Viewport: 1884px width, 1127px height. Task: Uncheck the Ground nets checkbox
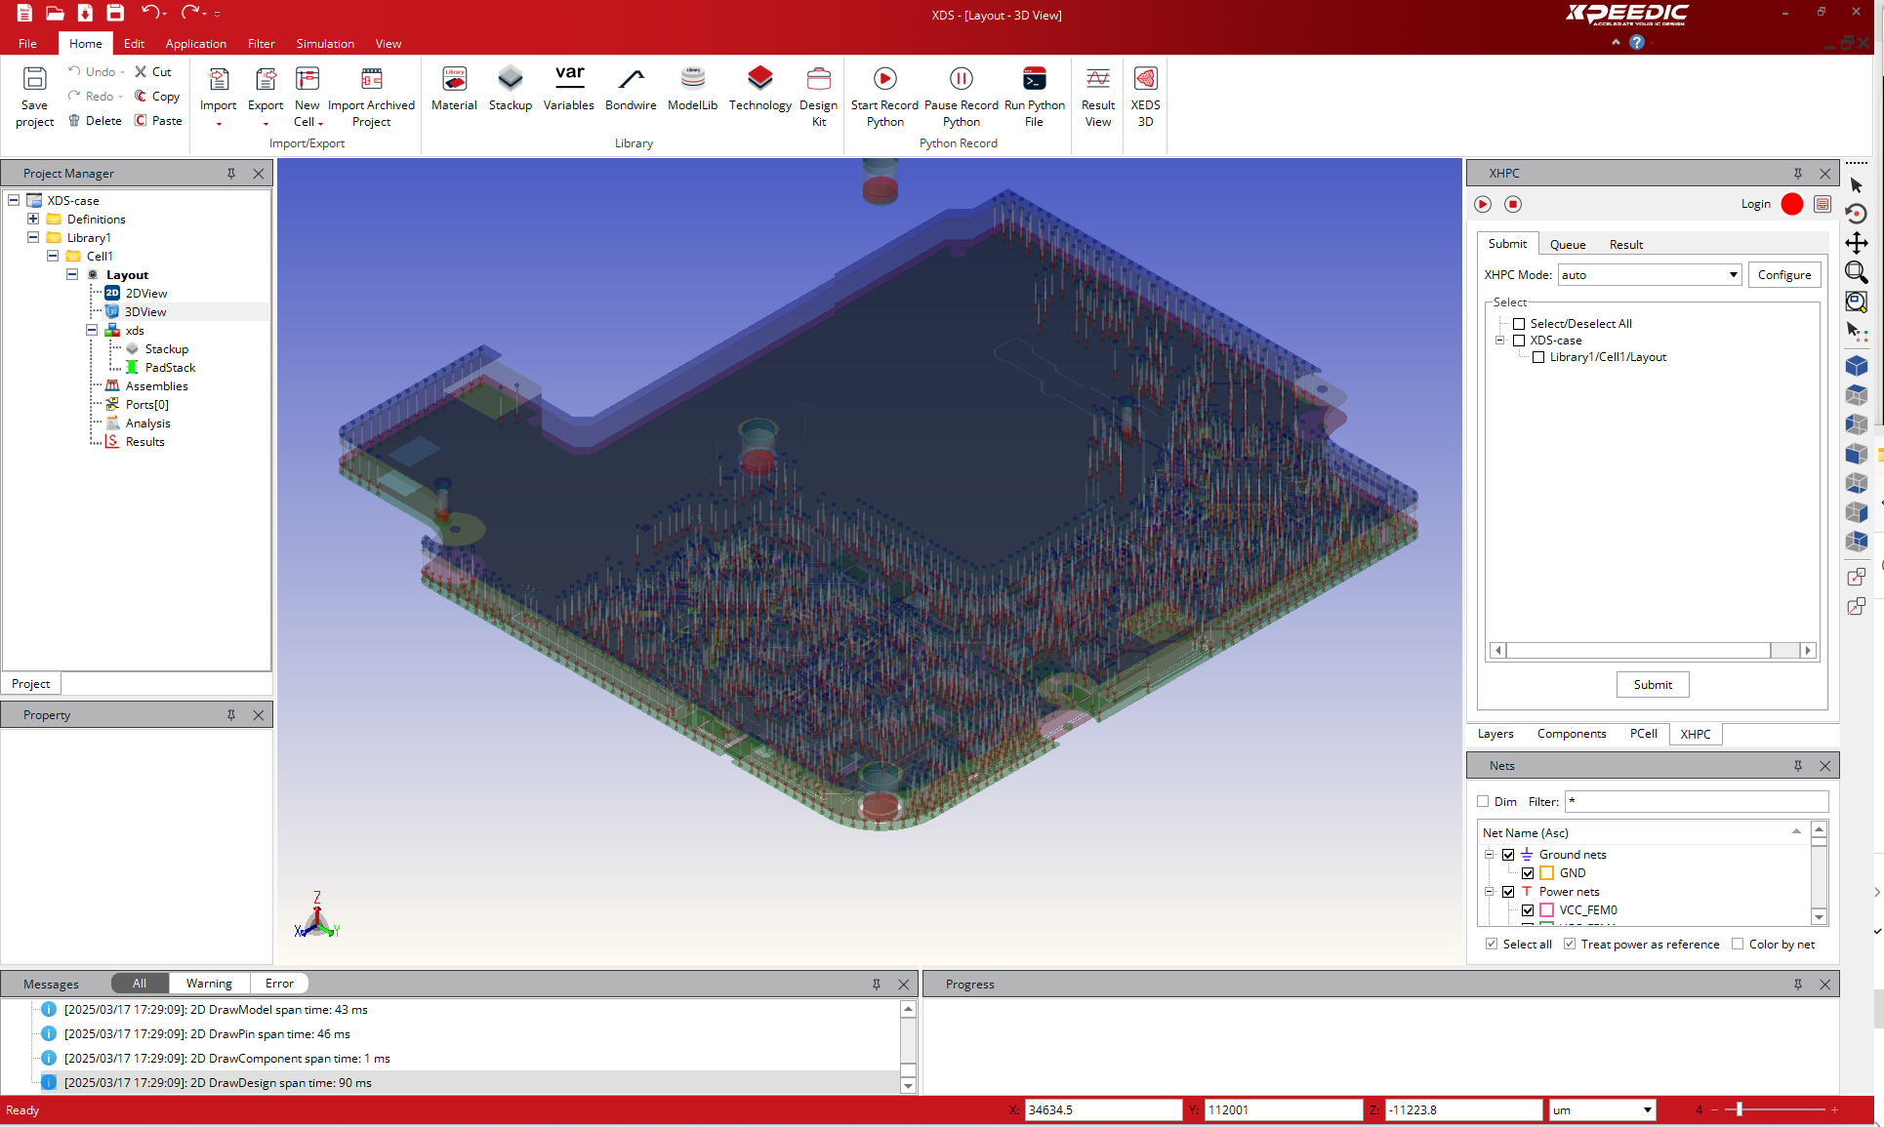point(1508,855)
